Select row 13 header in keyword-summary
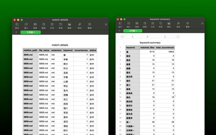The width and height of the screenshot is (216, 135). (120, 97)
